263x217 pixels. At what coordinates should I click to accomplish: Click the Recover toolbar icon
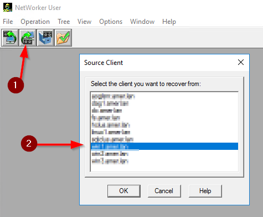28,38
